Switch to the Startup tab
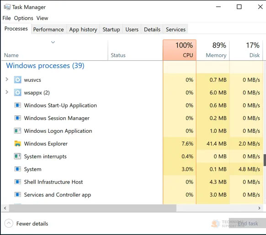The width and height of the screenshot is (266, 235). click(x=111, y=30)
